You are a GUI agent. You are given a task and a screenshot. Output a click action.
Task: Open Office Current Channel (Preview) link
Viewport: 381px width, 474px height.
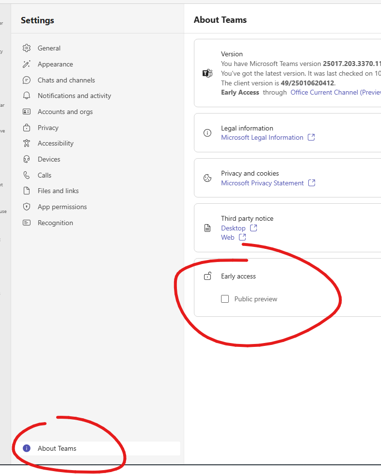[336, 93]
